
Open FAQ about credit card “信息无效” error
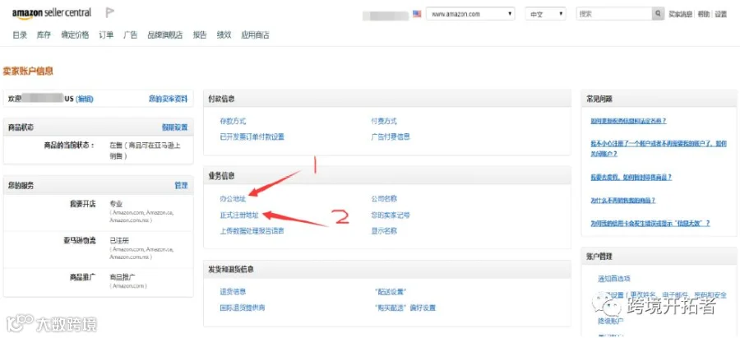650,224
